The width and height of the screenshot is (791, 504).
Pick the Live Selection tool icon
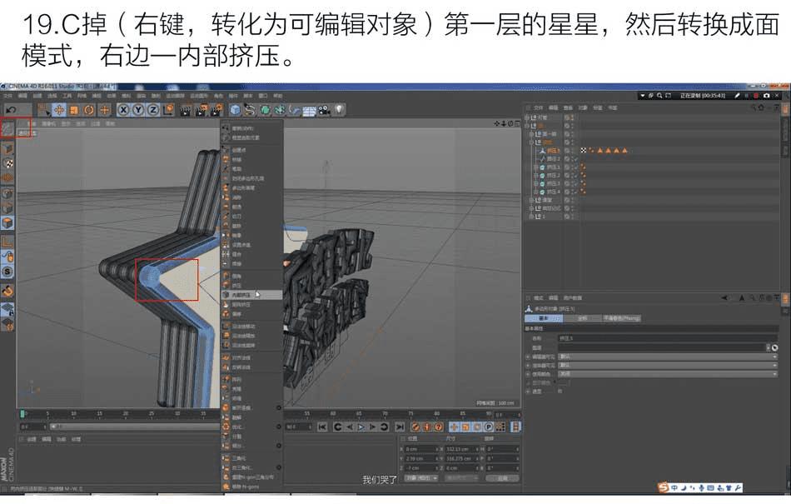point(44,109)
